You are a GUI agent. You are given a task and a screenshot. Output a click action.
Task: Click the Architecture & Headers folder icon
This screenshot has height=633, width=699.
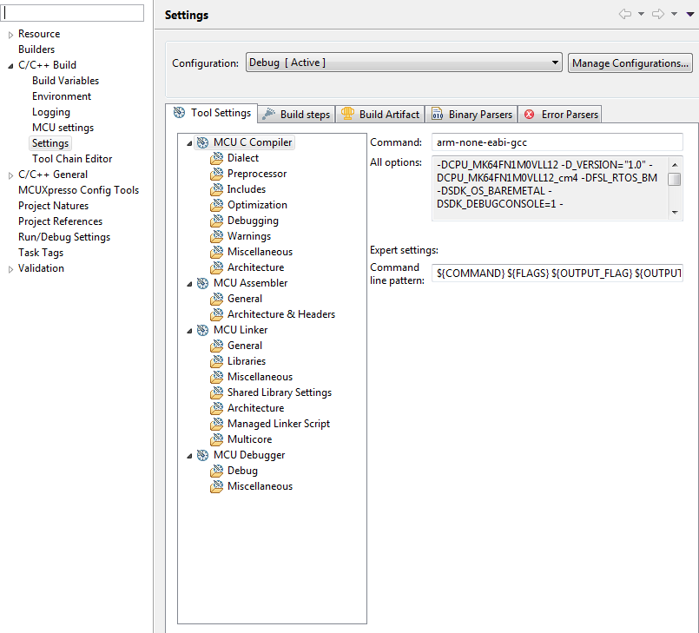[x=217, y=314]
